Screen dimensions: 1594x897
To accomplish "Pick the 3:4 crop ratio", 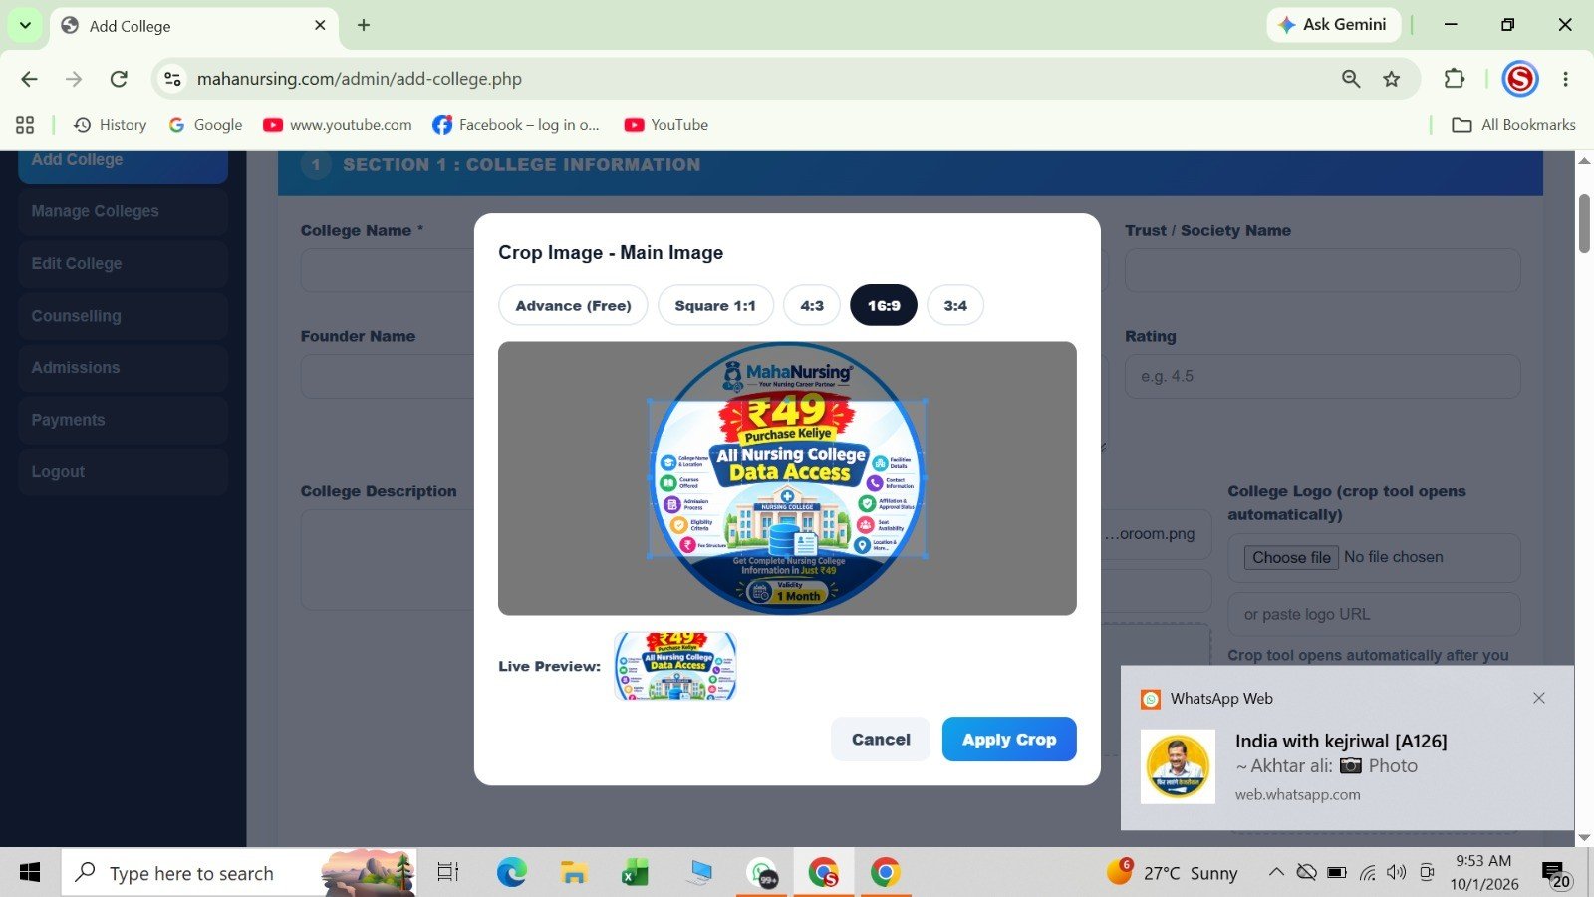I will tap(955, 305).
